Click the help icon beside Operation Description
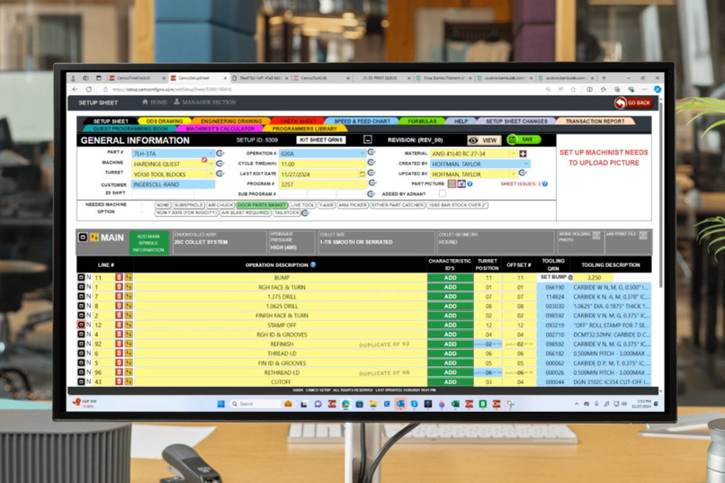 313,264
